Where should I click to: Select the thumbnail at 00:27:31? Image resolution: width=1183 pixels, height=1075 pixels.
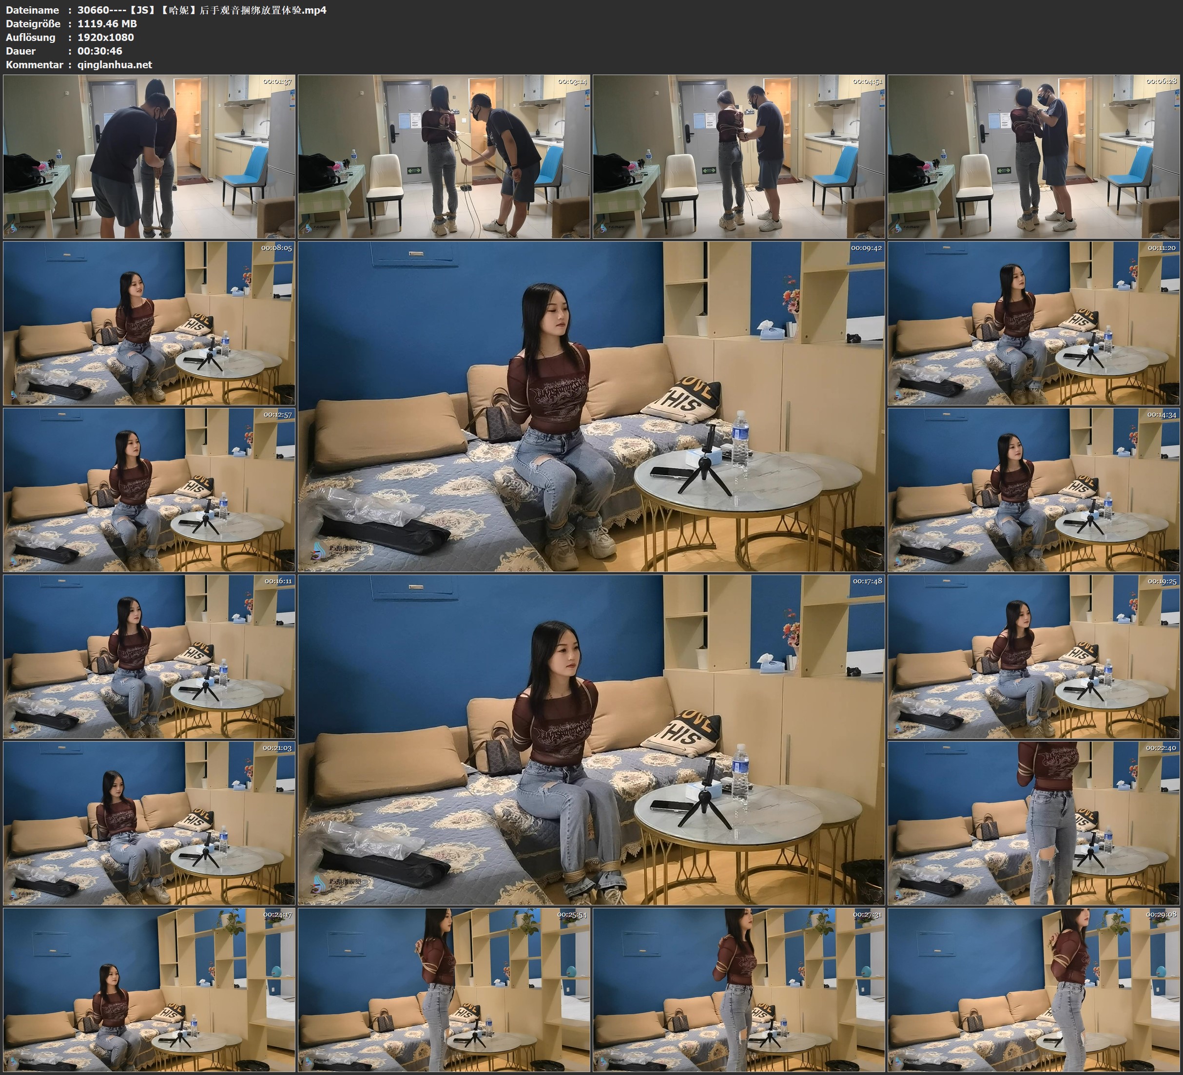[x=739, y=989]
